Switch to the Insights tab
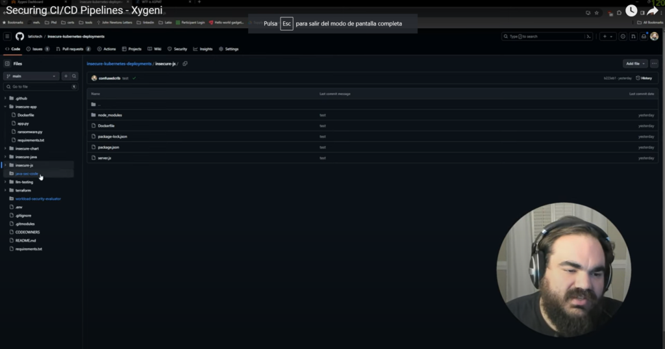Viewport: 665px width, 349px height. 203,49
